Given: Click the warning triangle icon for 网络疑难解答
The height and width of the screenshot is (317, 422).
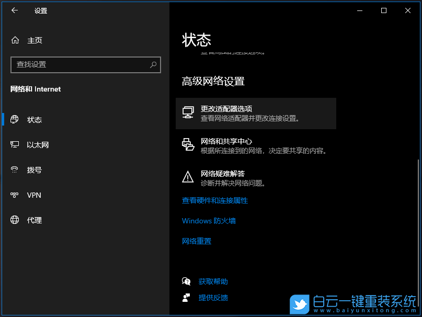Looking at the screenshot, I should (x=188, y=177).
